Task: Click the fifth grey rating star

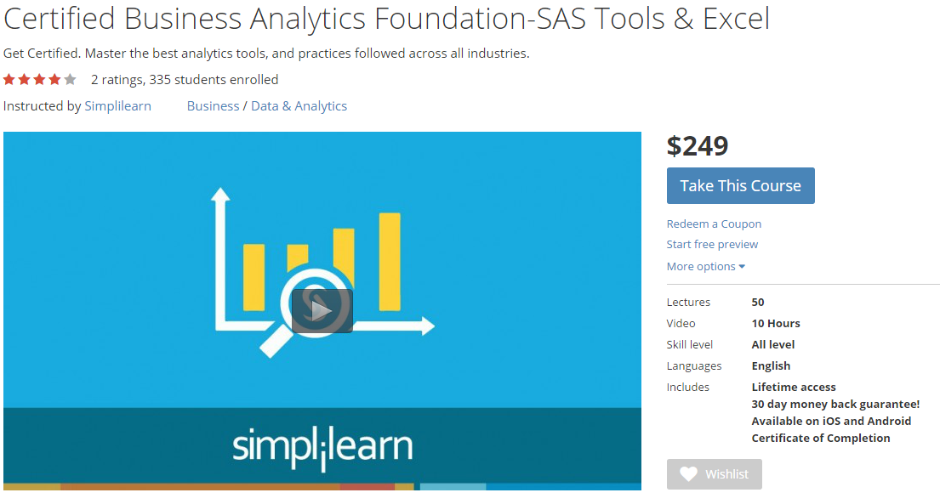Action: click(x=71, y=80)
